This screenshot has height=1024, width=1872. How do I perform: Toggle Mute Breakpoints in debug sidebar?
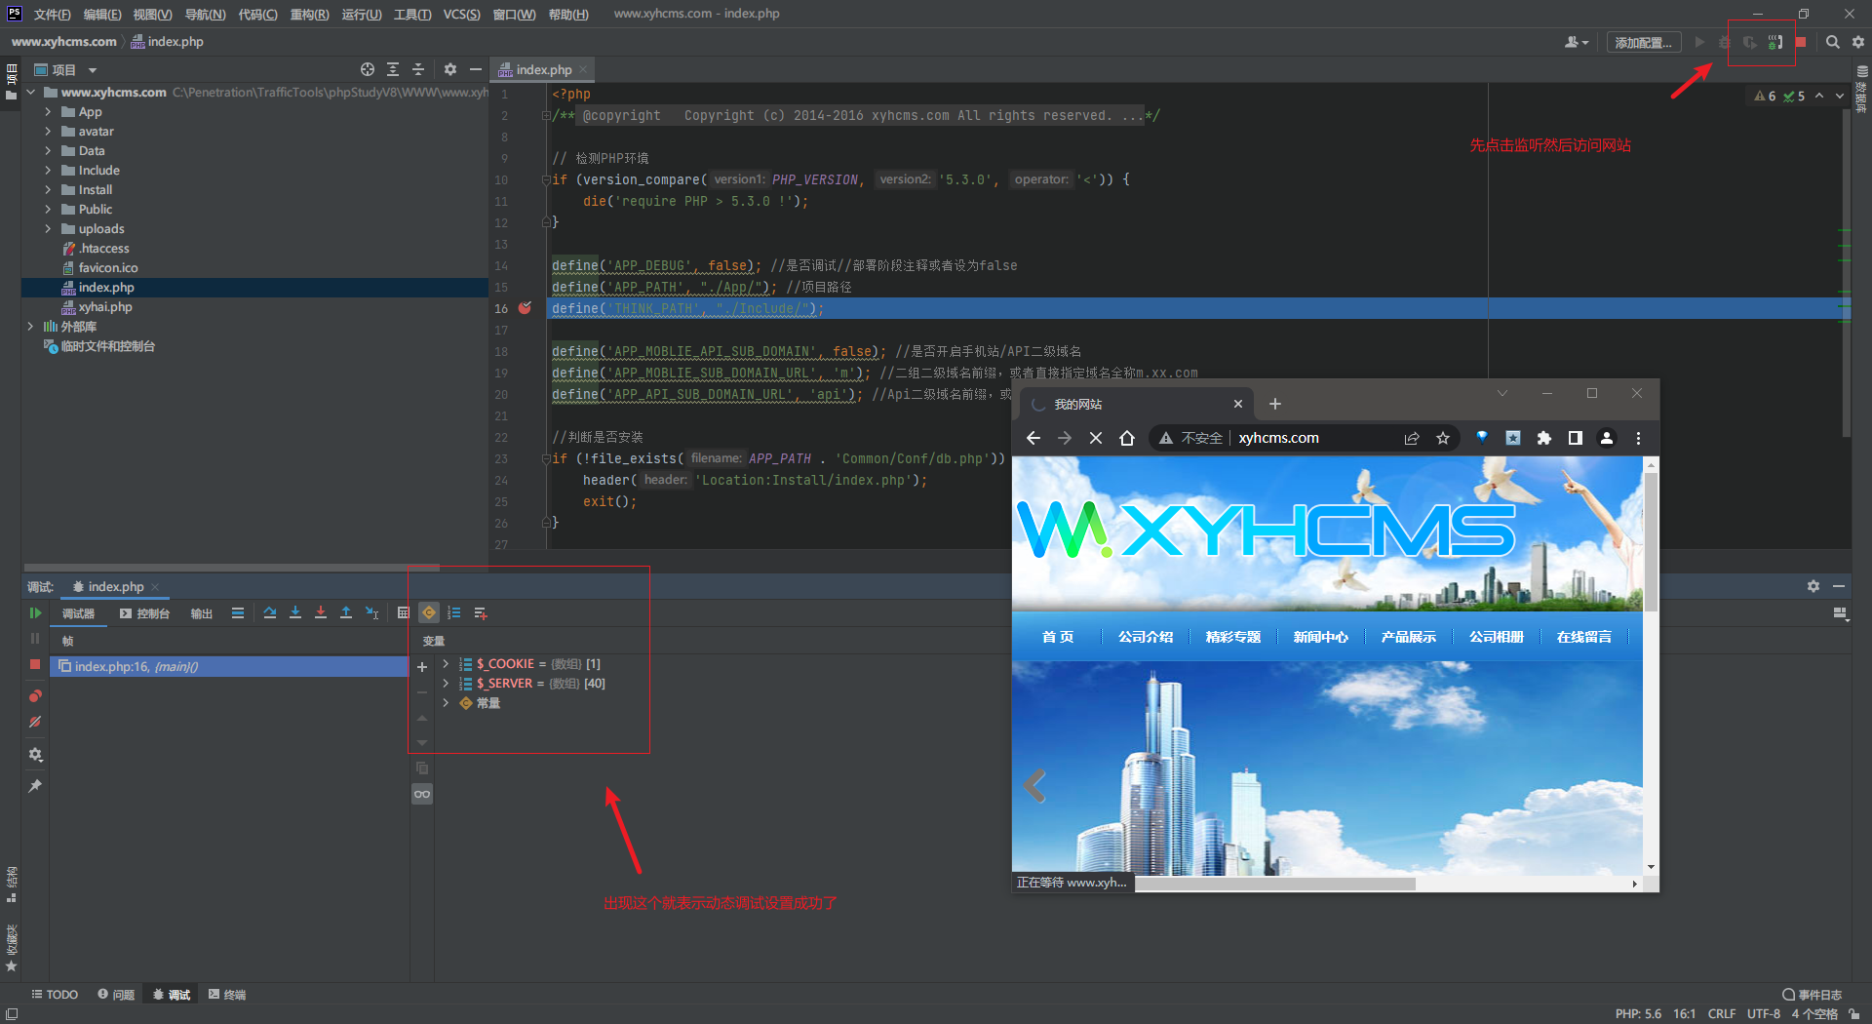pos(35,723)
